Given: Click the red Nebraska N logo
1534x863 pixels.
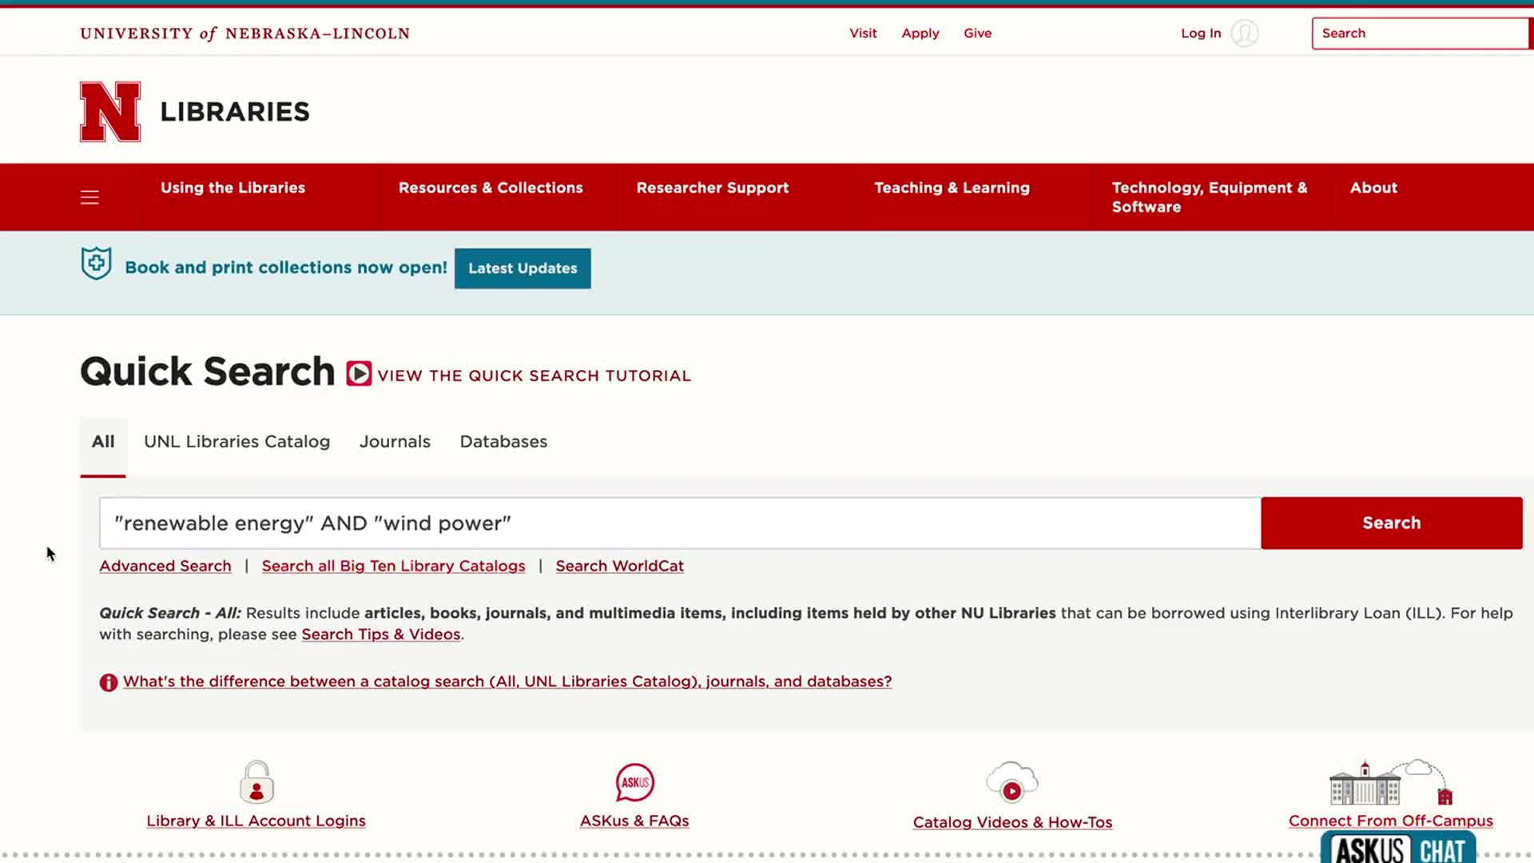Looking at the screenshot, I should [110, 112].
